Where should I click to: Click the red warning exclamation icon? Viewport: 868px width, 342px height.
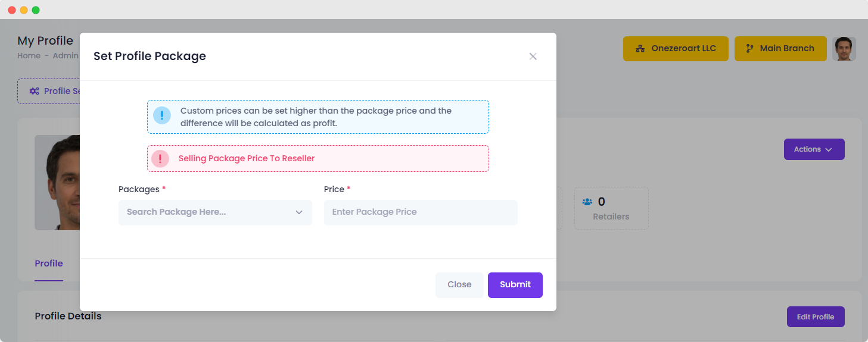pos(160,159)
